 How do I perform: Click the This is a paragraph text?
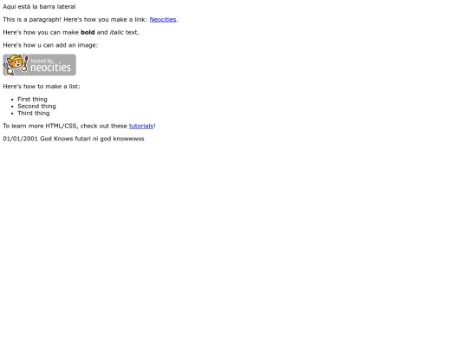click(32, 19)
